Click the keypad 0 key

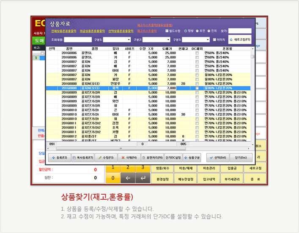tap(113, 178)
